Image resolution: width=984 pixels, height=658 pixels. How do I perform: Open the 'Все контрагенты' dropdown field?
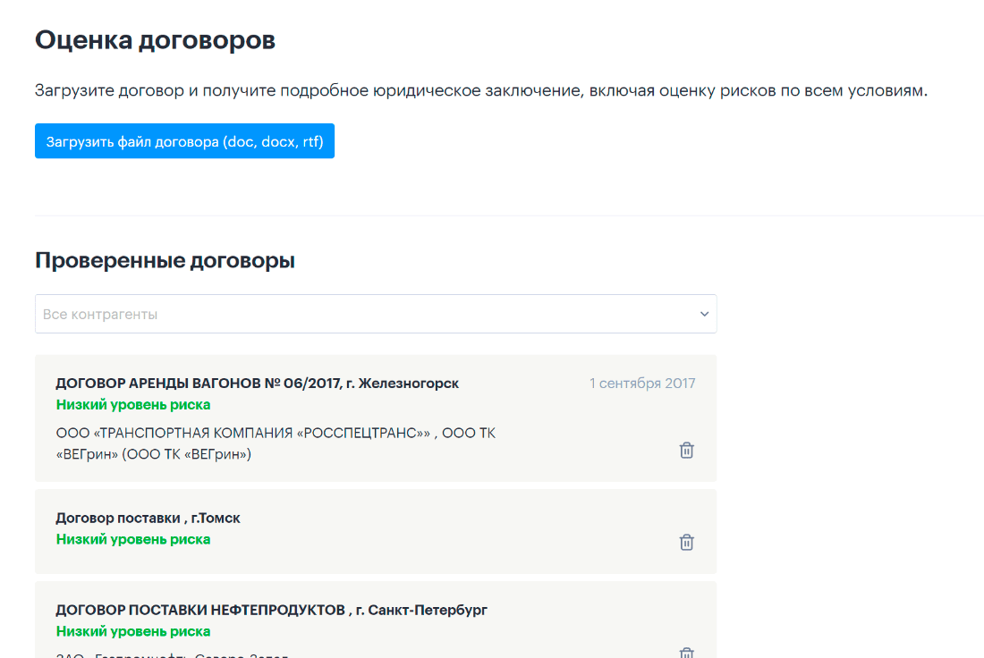pyautogui.click(x=358, y=315)
